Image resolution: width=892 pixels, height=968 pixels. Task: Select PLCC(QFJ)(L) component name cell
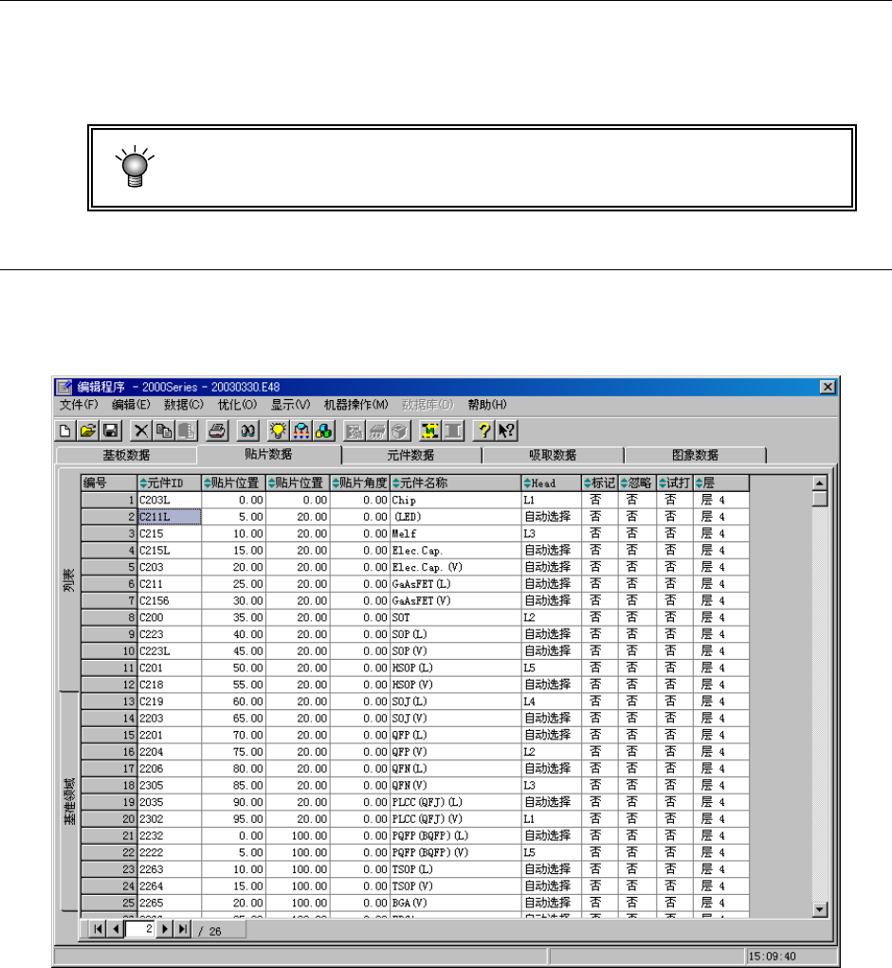pos(456,802)
